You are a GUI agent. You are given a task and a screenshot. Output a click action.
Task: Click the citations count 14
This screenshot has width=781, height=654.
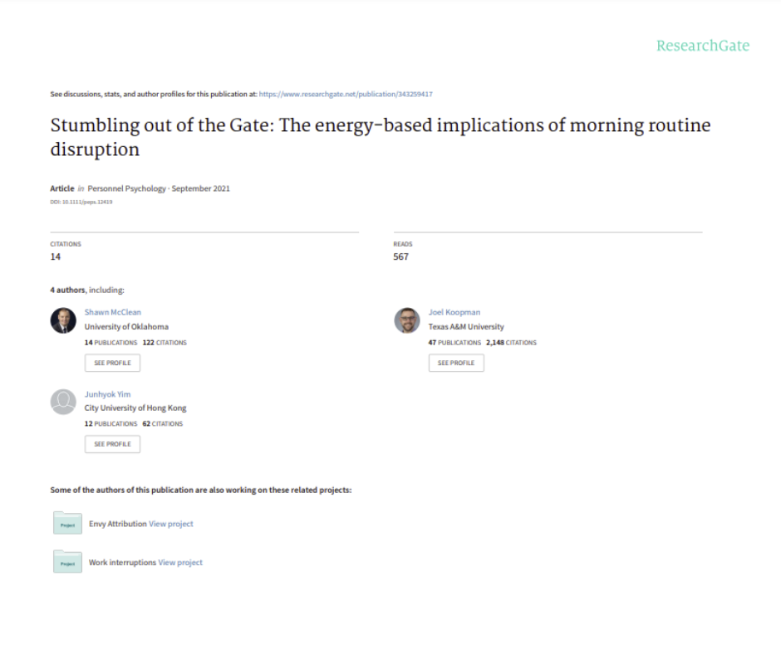56,256
